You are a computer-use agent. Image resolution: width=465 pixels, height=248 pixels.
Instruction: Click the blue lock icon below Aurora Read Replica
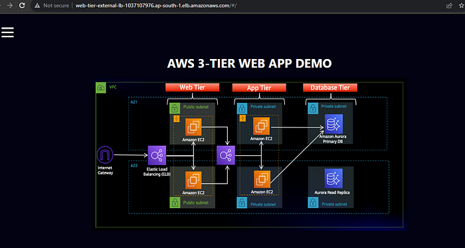313,203
